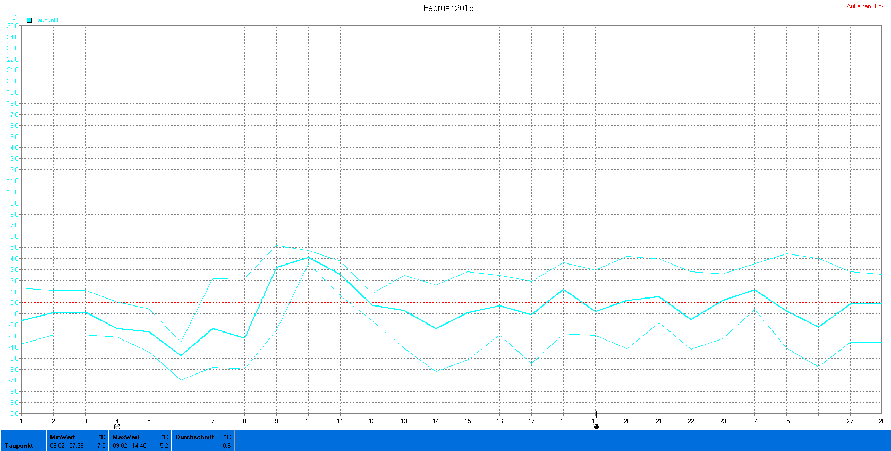Click the 'Februar 2015' chart title
Viewport: 891px width, 451px height.
coord(448,8)
